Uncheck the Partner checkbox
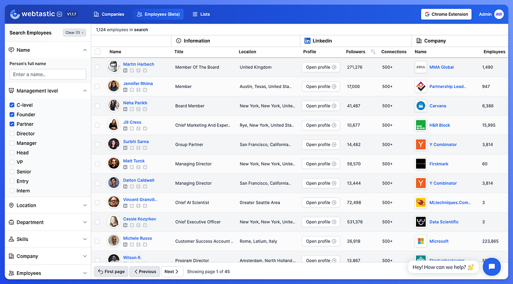Screen dimensions: 513x284 pyautogui.click(x=12, y=124)
